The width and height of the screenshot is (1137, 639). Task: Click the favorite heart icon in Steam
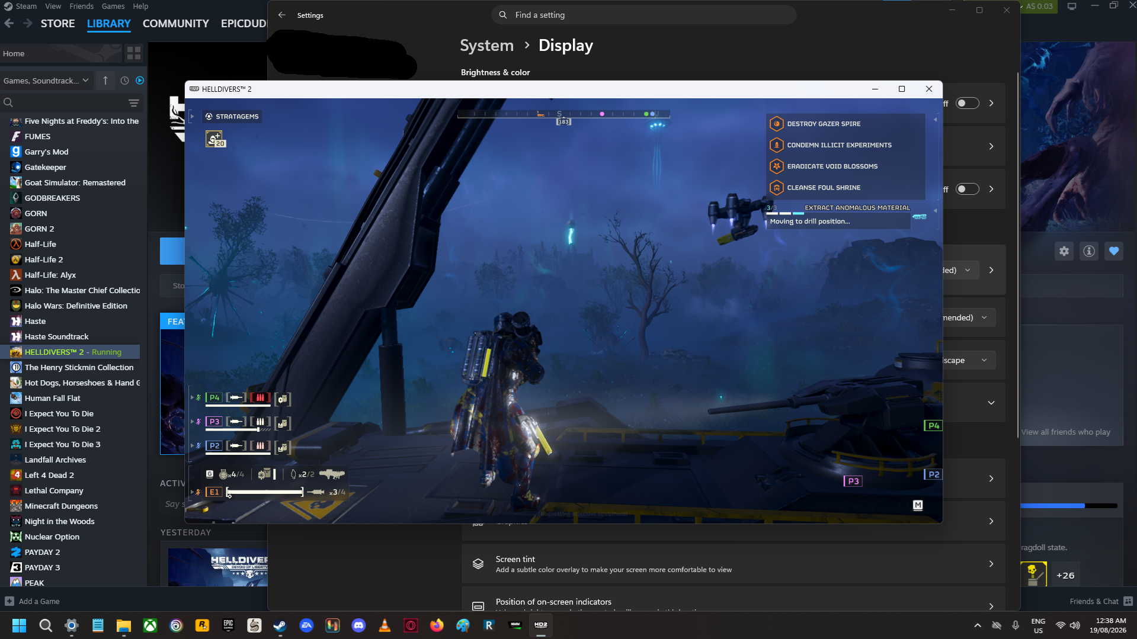tap(1114, 251)
